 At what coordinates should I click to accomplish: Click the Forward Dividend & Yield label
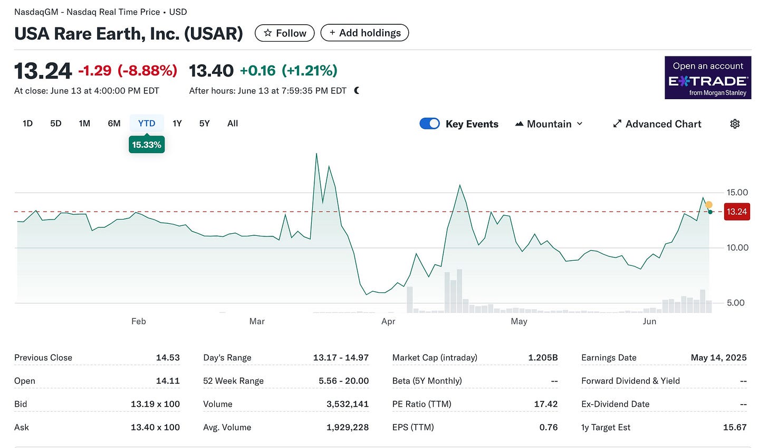click(x=630, y=380)
